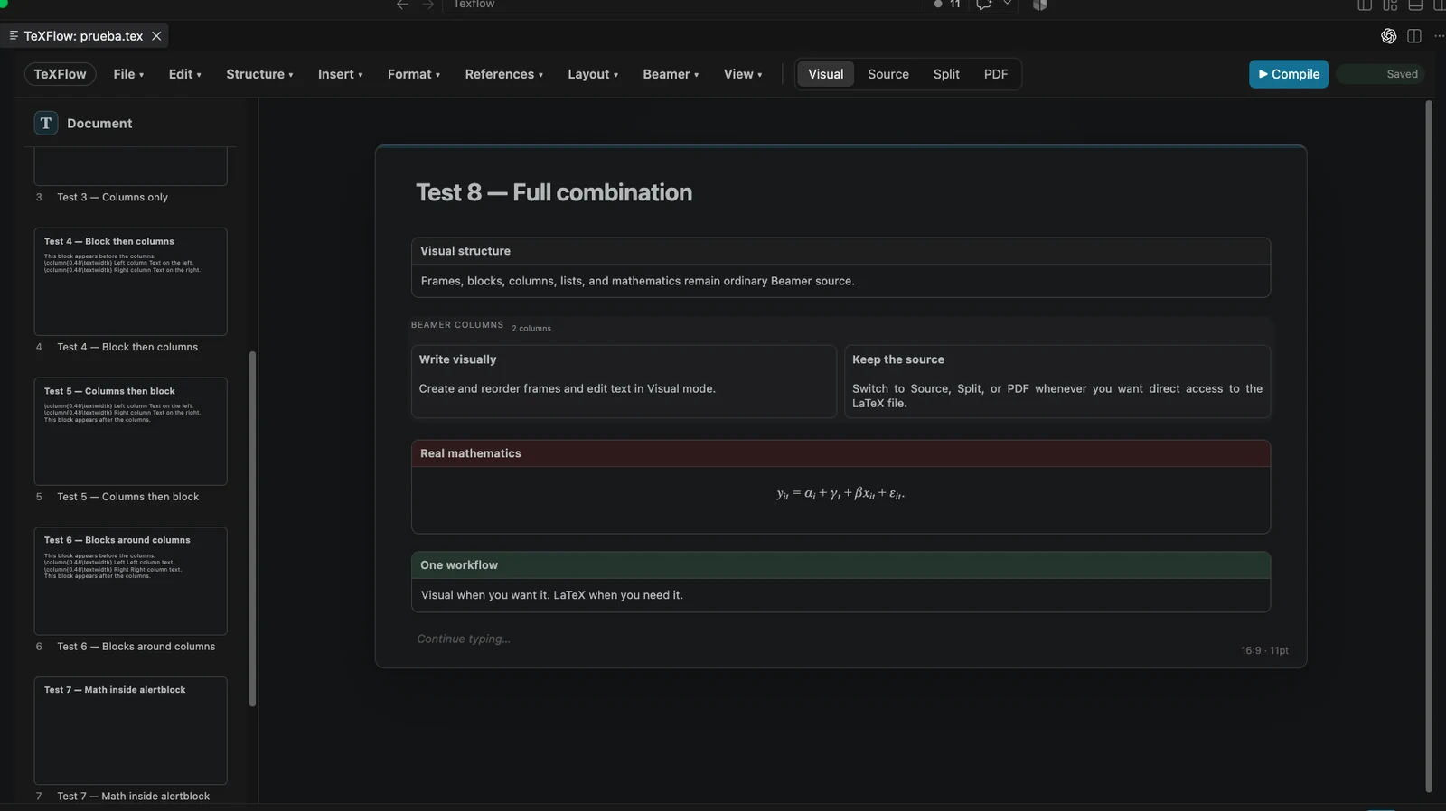Click the equation in Real mathematics block

pyautogui.click(x=840, y=494)
